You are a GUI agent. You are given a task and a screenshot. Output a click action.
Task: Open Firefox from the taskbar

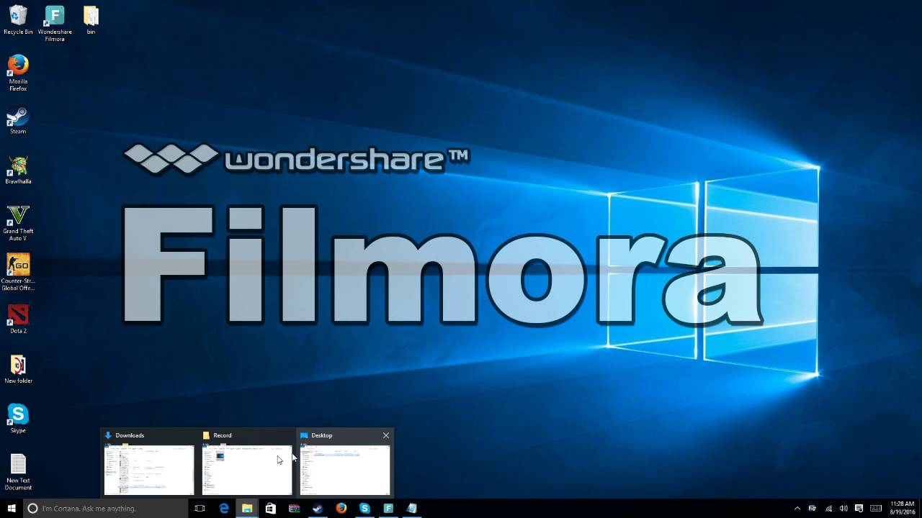coord(341,508)
